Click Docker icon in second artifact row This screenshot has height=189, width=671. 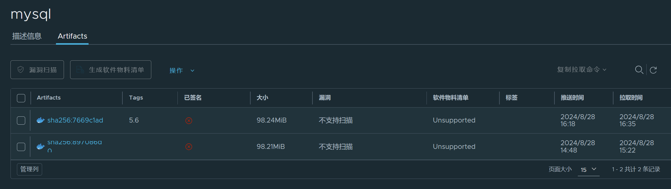point(41,147)
